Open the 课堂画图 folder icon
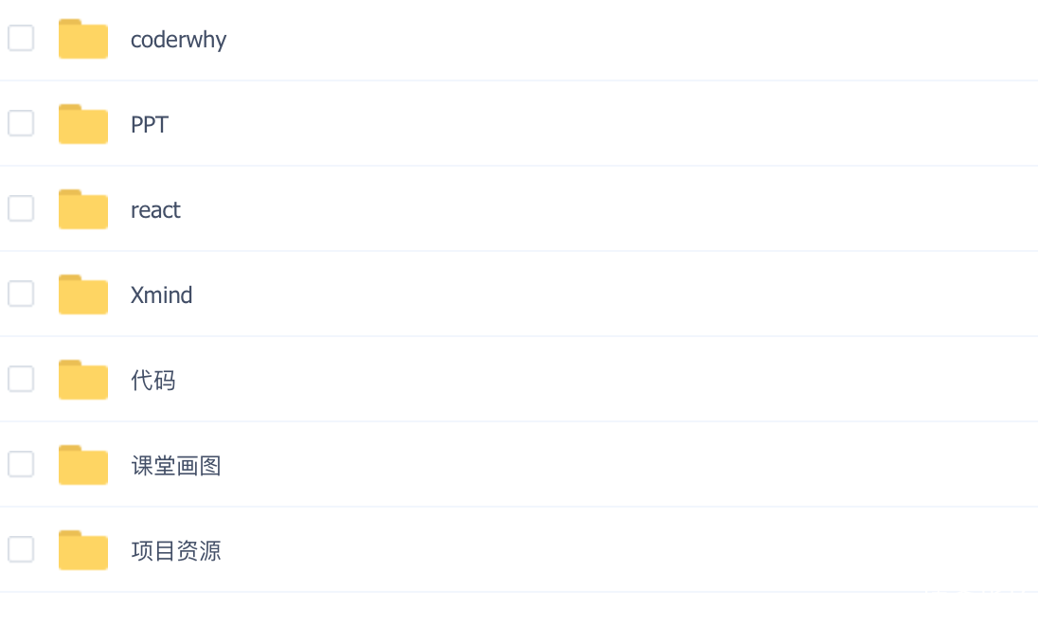The height and width of the screenshot is (625, 1038). (83, 465)
